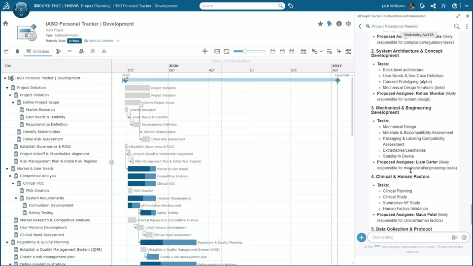The height and width of the screenshot is (266, 473).
Task: Click the chat panel vertical scrollbar
Action: coord(471,214)
